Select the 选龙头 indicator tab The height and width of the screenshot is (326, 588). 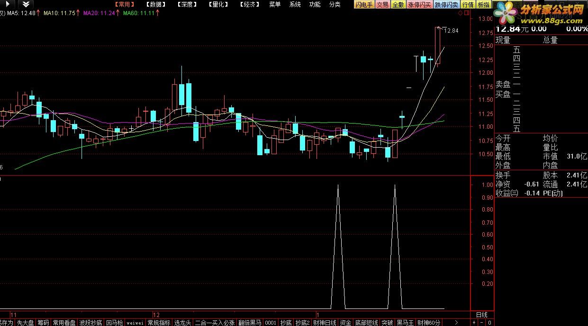(x=182, y=323)
